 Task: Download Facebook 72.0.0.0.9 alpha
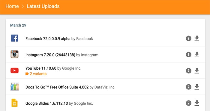point(197,38)
